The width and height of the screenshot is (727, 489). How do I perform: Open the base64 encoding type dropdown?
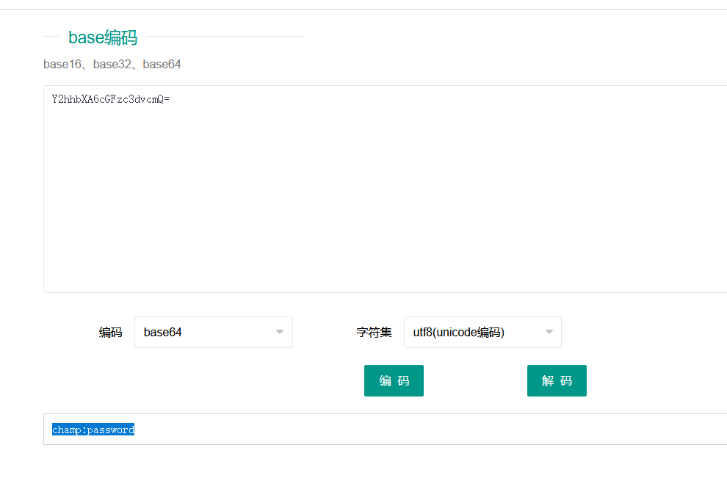tap(213, 332)
